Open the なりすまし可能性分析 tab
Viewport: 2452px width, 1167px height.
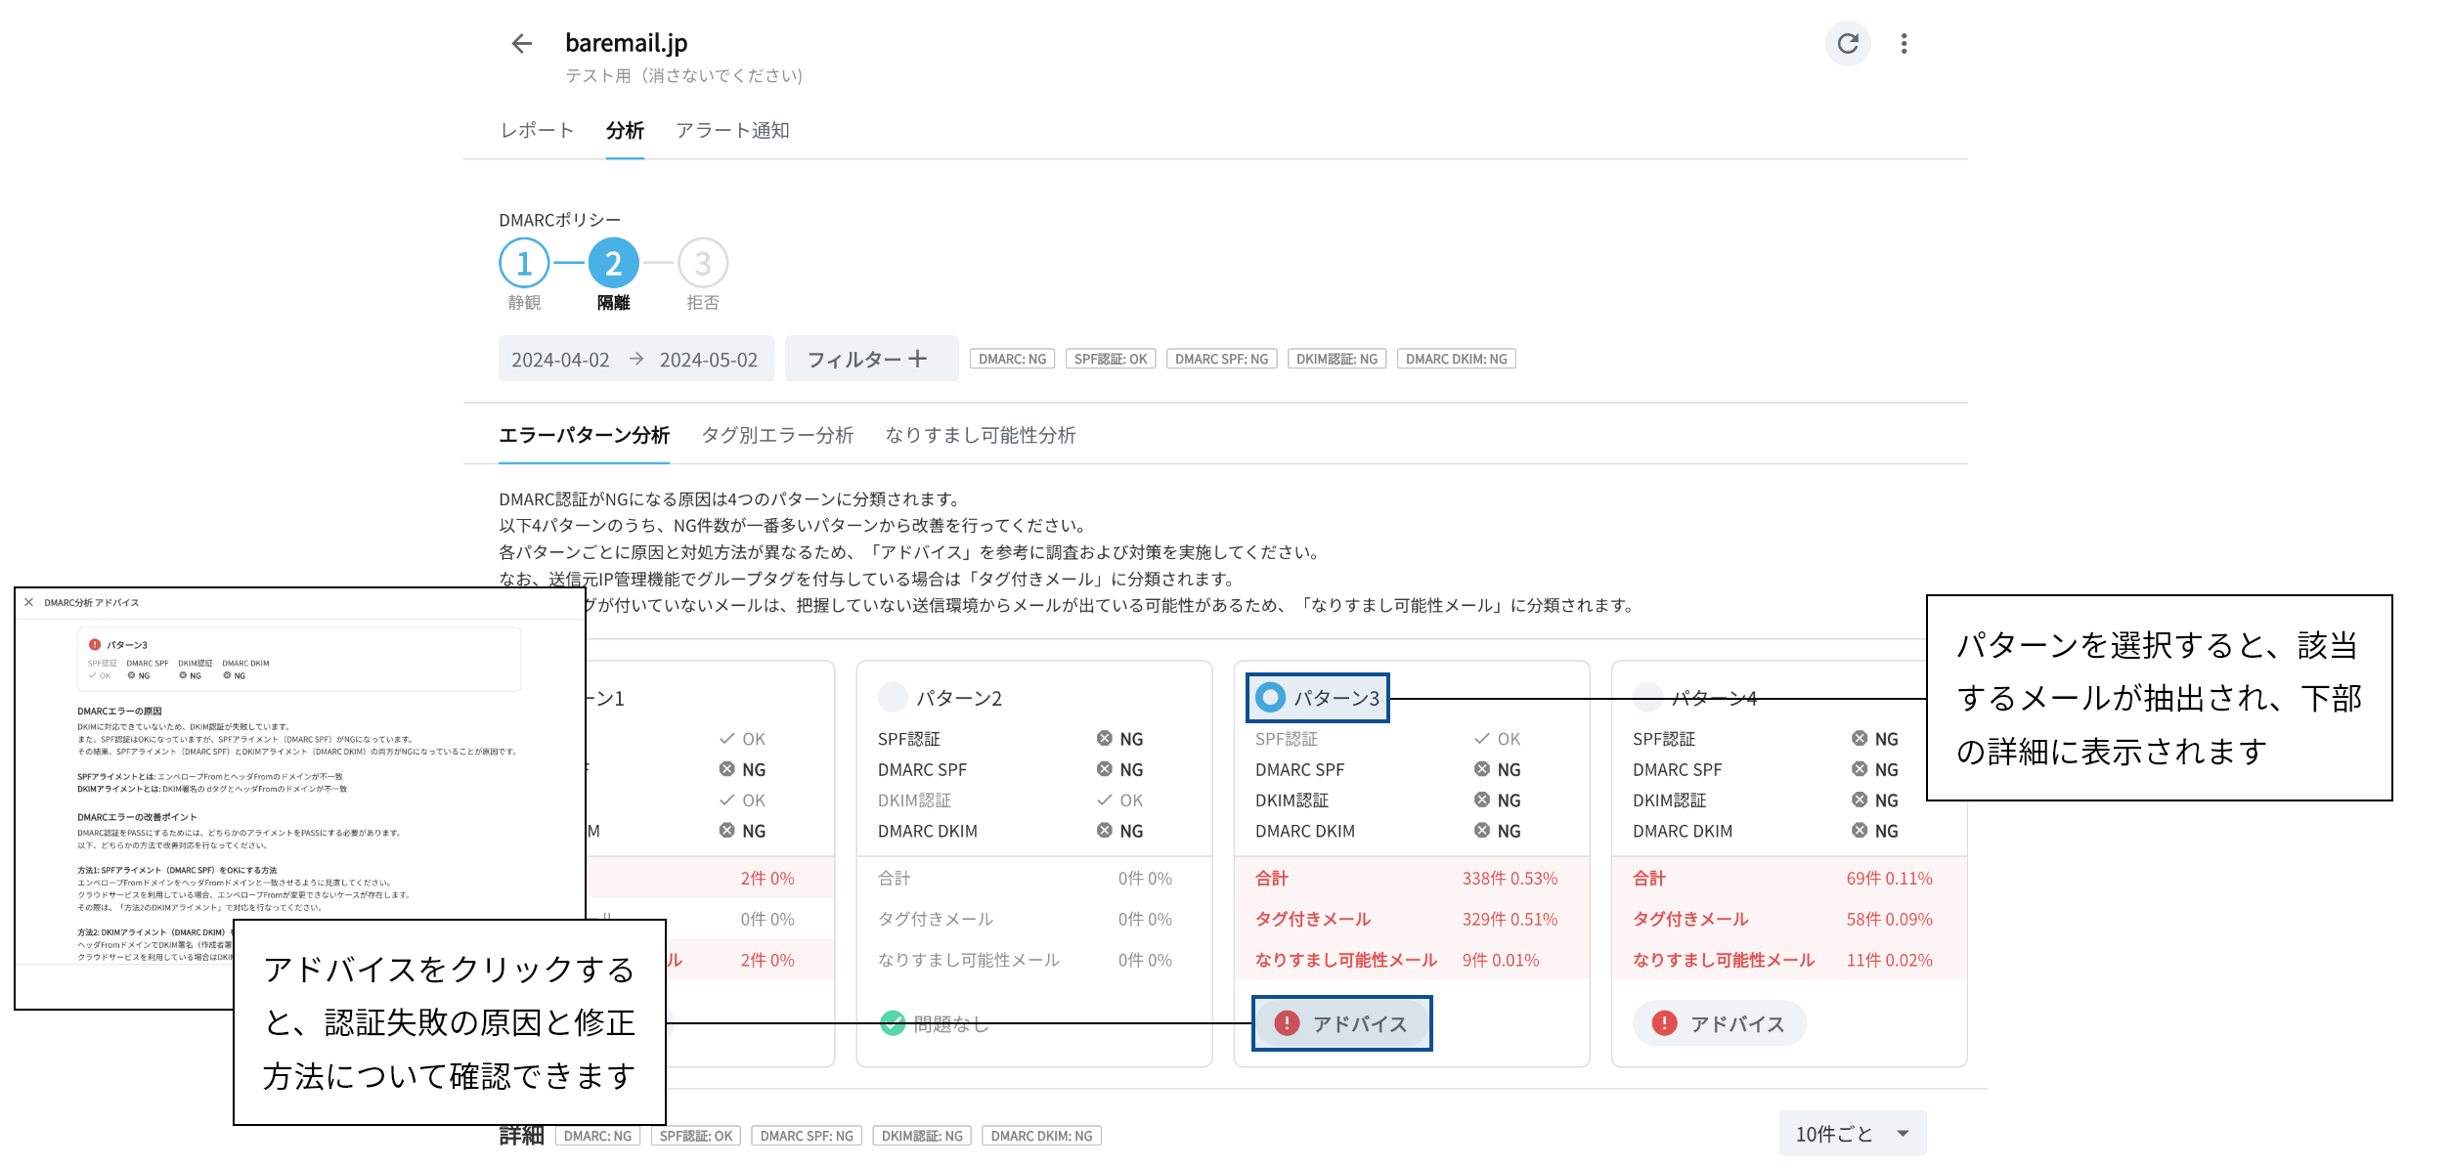(x=981, y=435)
